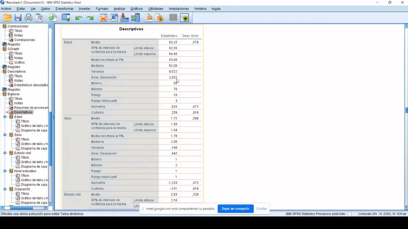This screenshot has width=408, height=229.
Task: Open the Datos menu
Action: point(45,9)
